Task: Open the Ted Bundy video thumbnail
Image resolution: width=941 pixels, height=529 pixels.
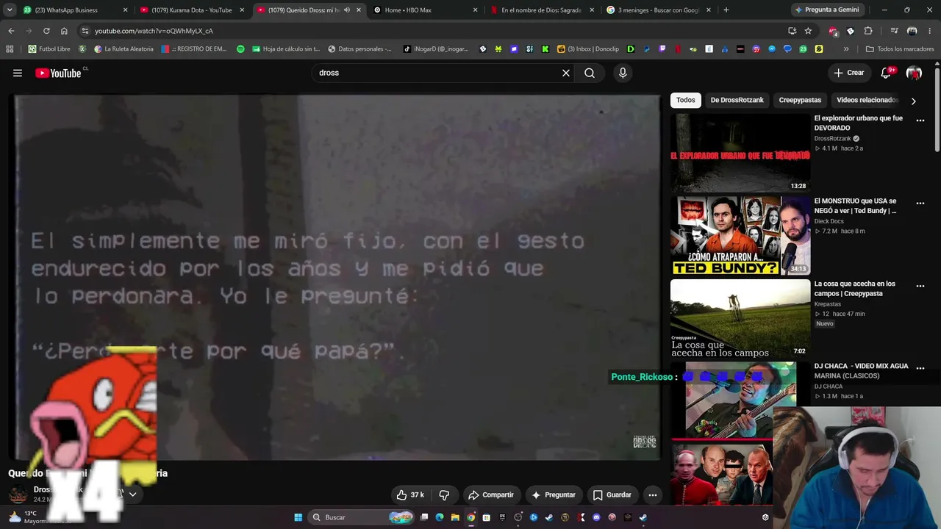Action: point(740,236)
